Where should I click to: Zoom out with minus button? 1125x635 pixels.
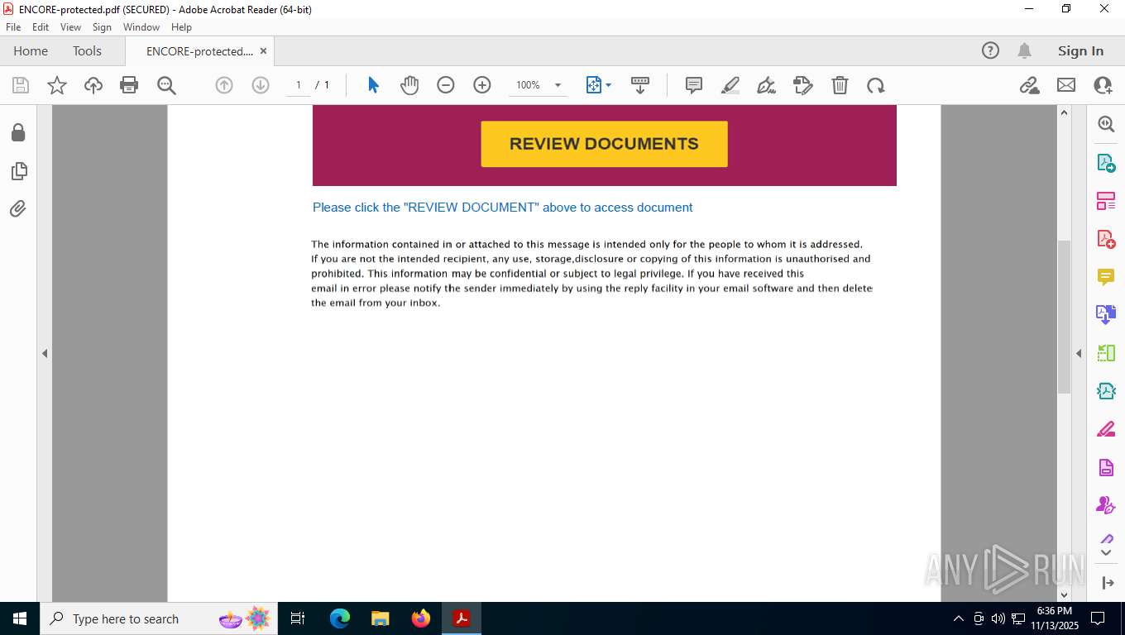point(446,85)
